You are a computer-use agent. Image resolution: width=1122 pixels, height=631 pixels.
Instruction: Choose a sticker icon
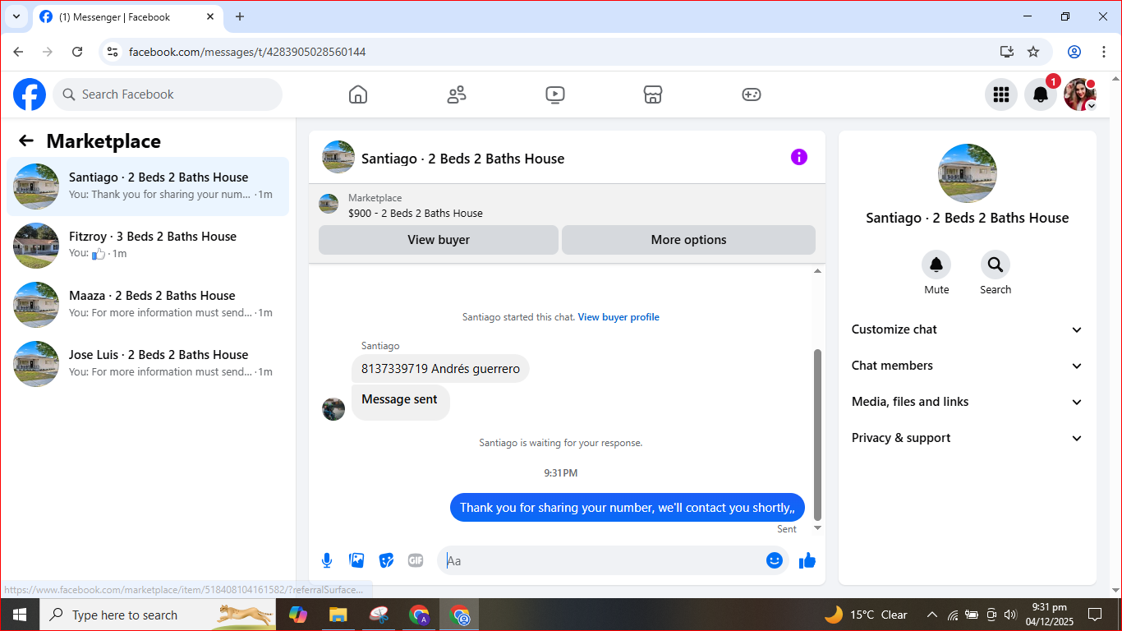tap(386, 560)
